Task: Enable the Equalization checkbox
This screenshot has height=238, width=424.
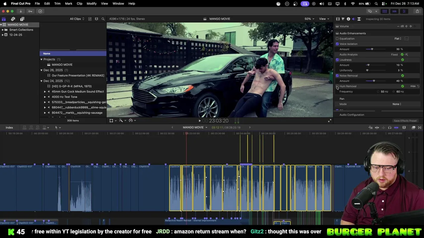Action: tap(337, 39)
